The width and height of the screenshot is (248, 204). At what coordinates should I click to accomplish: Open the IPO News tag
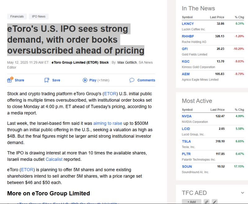[38, 16]
